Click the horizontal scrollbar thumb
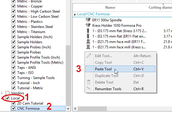 point(92,108)
